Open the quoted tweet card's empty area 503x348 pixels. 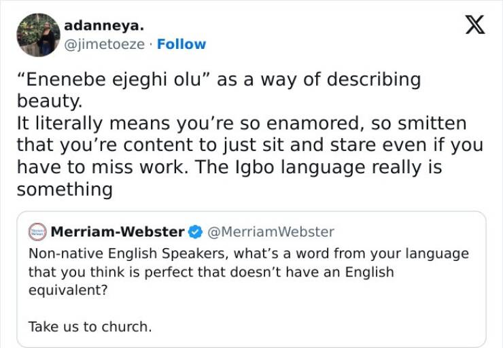(340, 313)
